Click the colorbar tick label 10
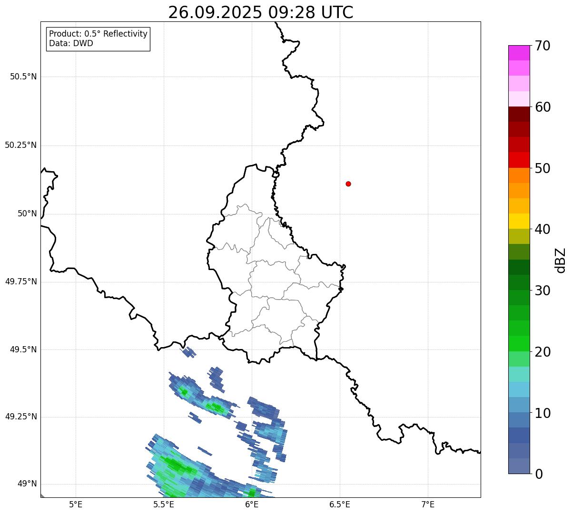Image resolution: width=572 pixels, height=514 pixels. click(x=542, y=413)
